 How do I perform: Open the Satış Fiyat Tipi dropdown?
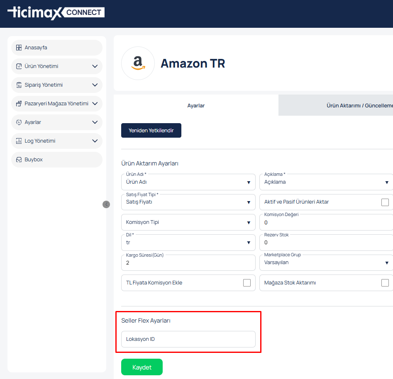(x=188, y=202)
